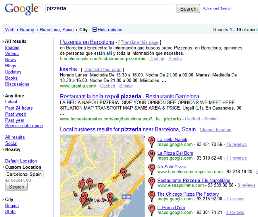Viewport: 258px width, 217px height.
Task: Translate the Pizzerías en Barcelona page
Action: [140, 42]
